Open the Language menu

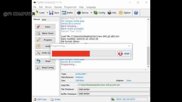click(x=91, y=7)
